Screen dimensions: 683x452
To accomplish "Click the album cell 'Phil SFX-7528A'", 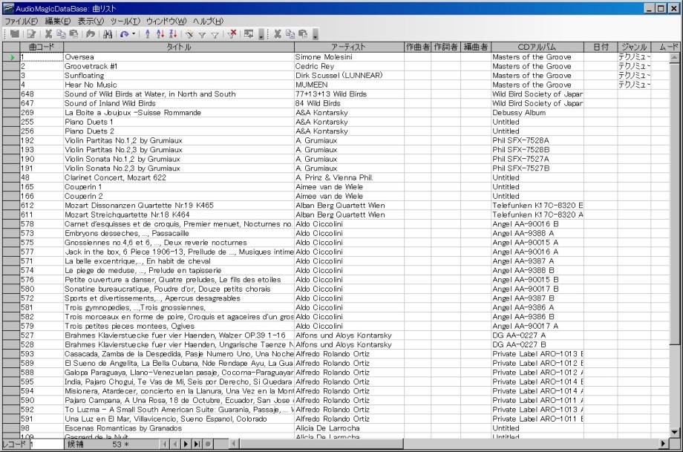I will 537,141.
